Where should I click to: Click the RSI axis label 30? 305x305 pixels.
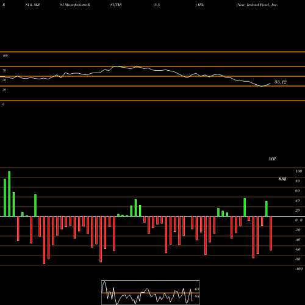4,90
